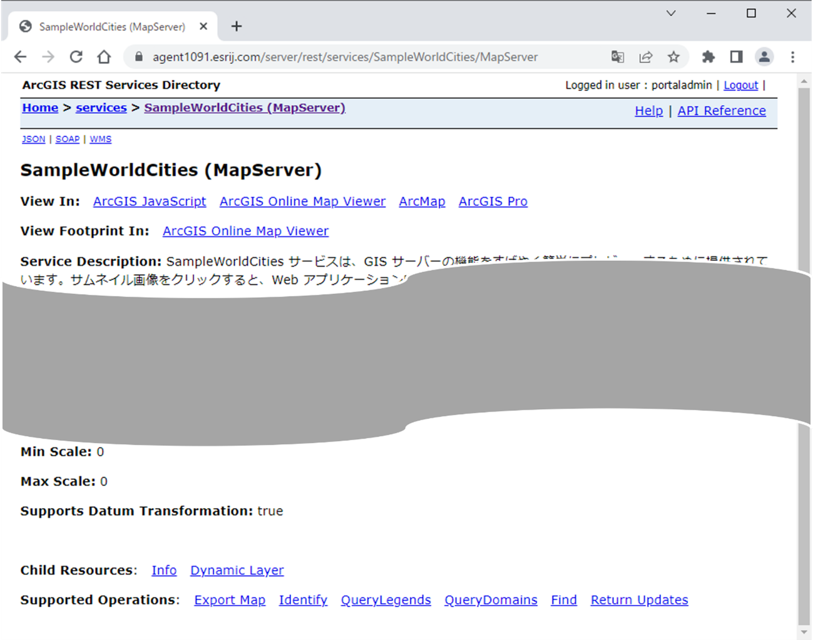Open the services breadcrumb link
Screen dimensions: 813x640
(101, 108)
